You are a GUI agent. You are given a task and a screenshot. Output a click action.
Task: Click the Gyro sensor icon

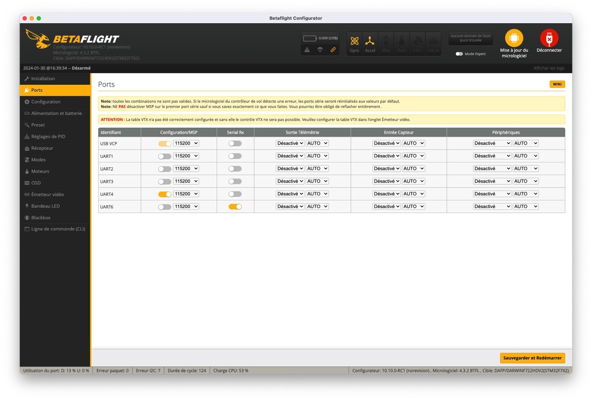(354, 41)
